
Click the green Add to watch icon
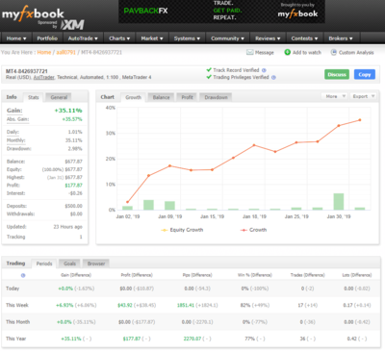point(288,52)
